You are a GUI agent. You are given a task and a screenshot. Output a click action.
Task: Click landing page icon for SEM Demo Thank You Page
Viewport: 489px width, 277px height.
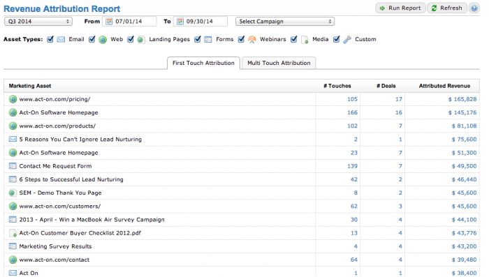click(13, 193)
